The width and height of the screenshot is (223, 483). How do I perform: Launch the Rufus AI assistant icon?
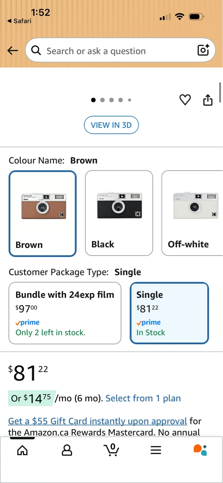click(200, 450)
